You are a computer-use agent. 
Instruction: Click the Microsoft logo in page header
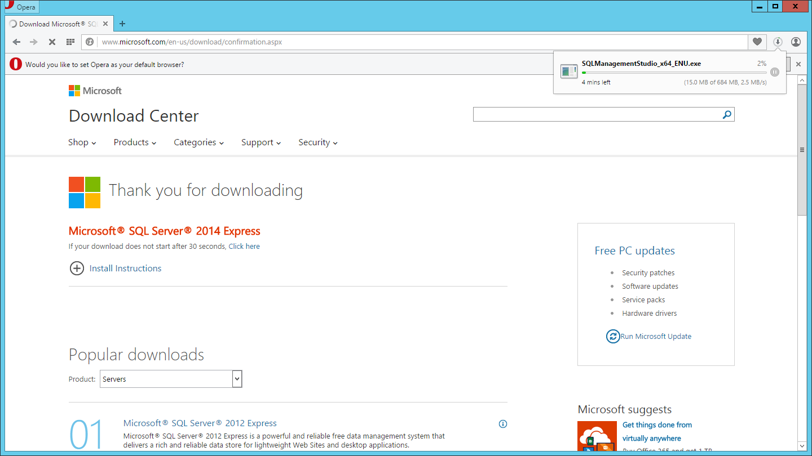(95, 91)
